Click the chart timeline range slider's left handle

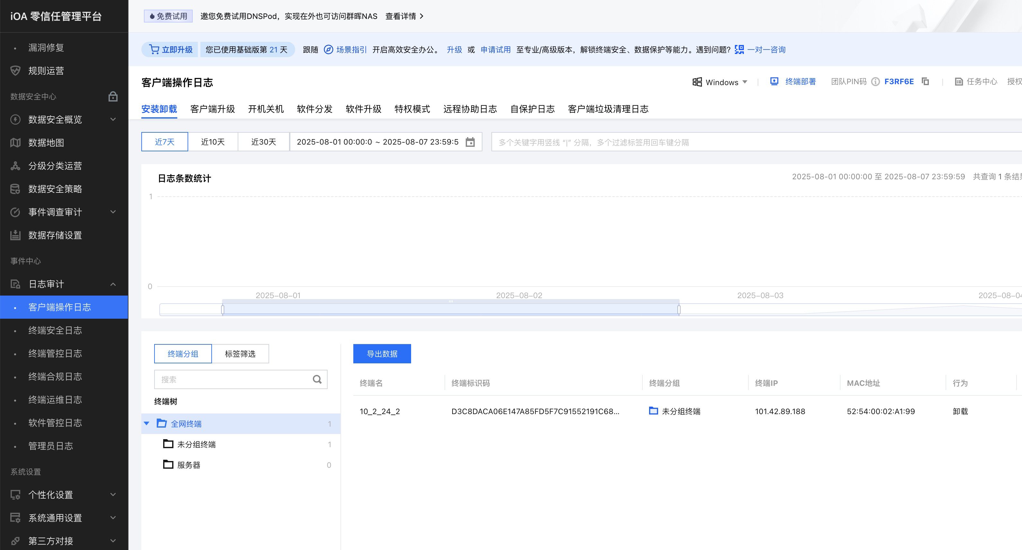tap(223, 309)
